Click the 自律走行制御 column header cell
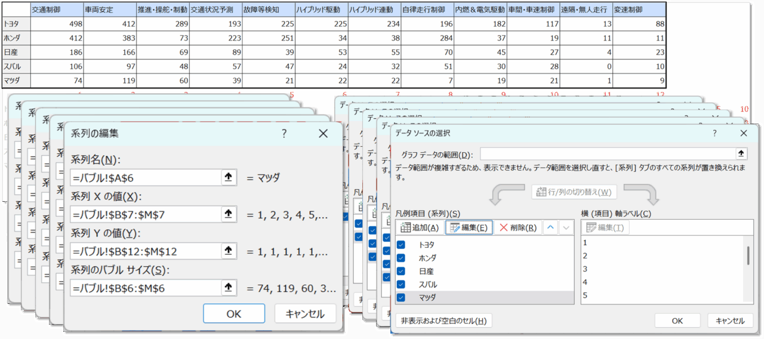 point(427,10)
